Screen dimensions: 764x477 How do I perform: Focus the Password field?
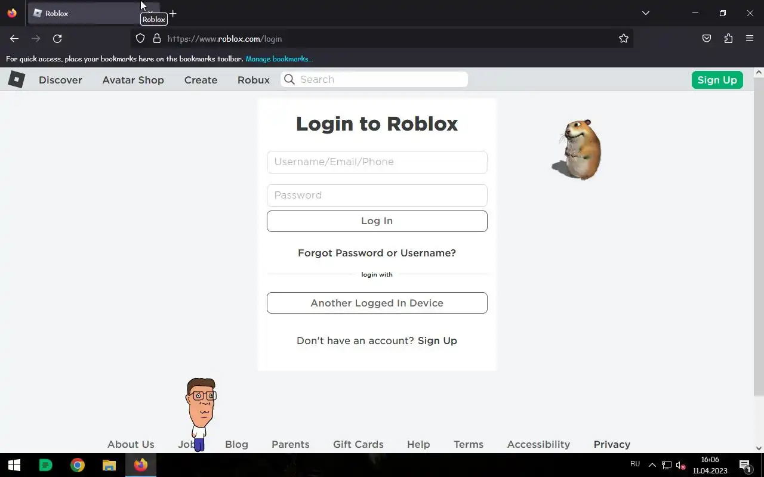click(x=377, y=196)
